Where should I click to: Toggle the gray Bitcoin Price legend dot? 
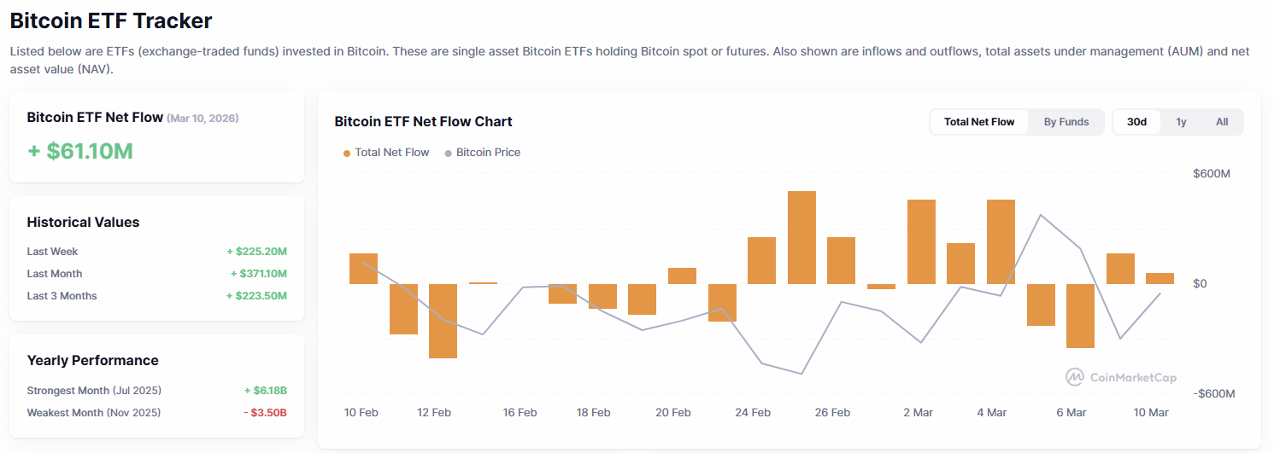click(x=449, y=154)
